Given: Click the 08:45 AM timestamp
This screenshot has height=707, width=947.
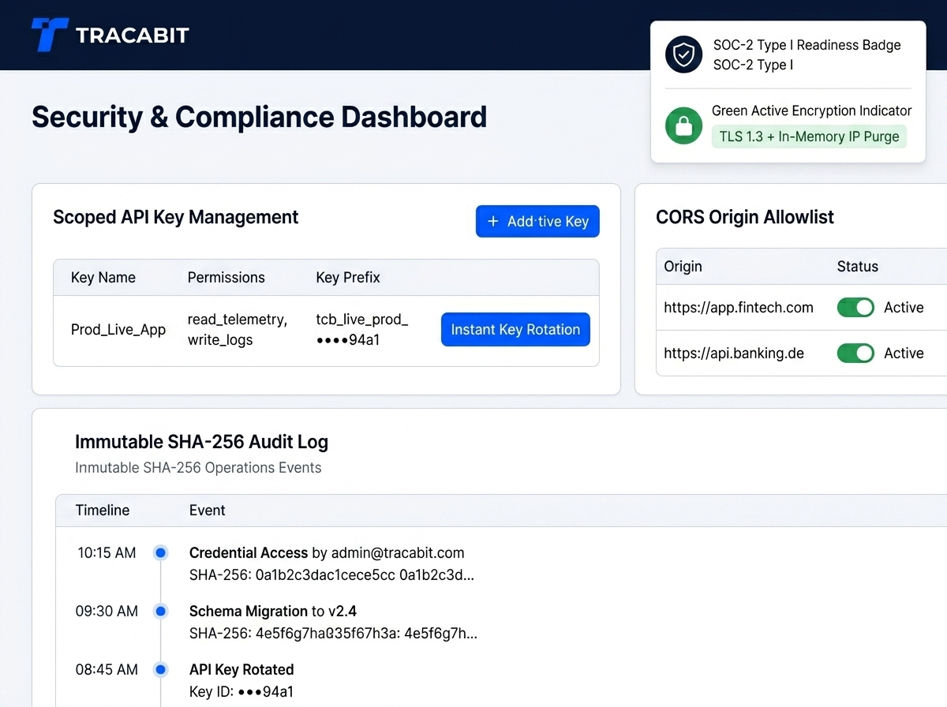Looking at the screenshot, I should (x=107, y=670).
